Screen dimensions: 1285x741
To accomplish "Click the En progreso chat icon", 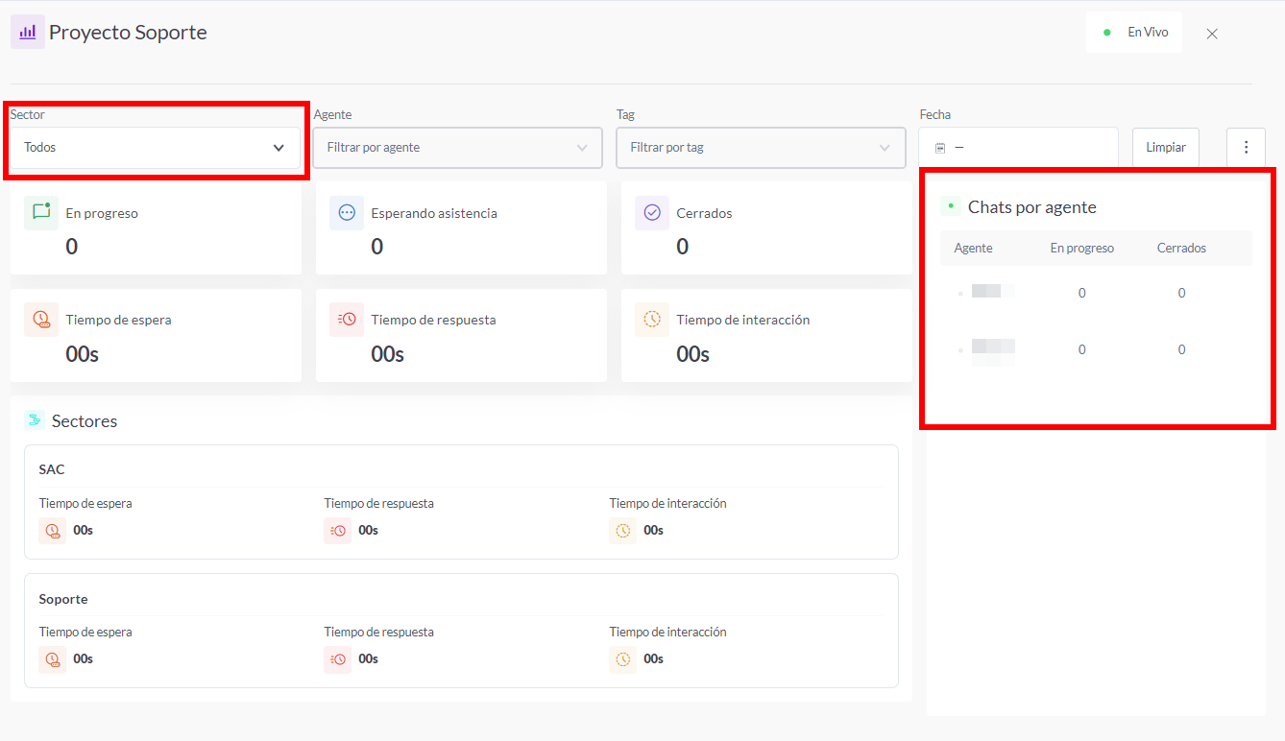I will tap(41, 213).
